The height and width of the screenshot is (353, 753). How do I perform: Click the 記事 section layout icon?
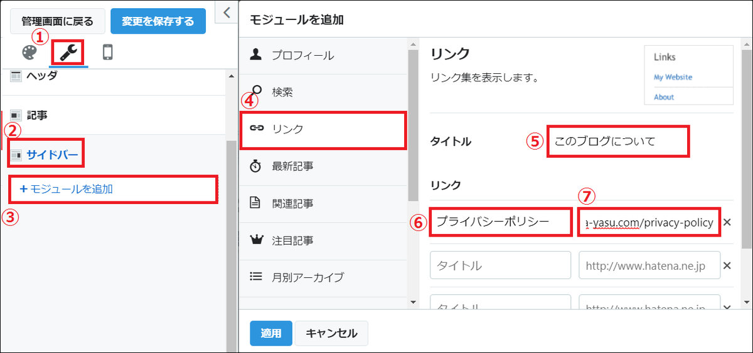(16, 115)
